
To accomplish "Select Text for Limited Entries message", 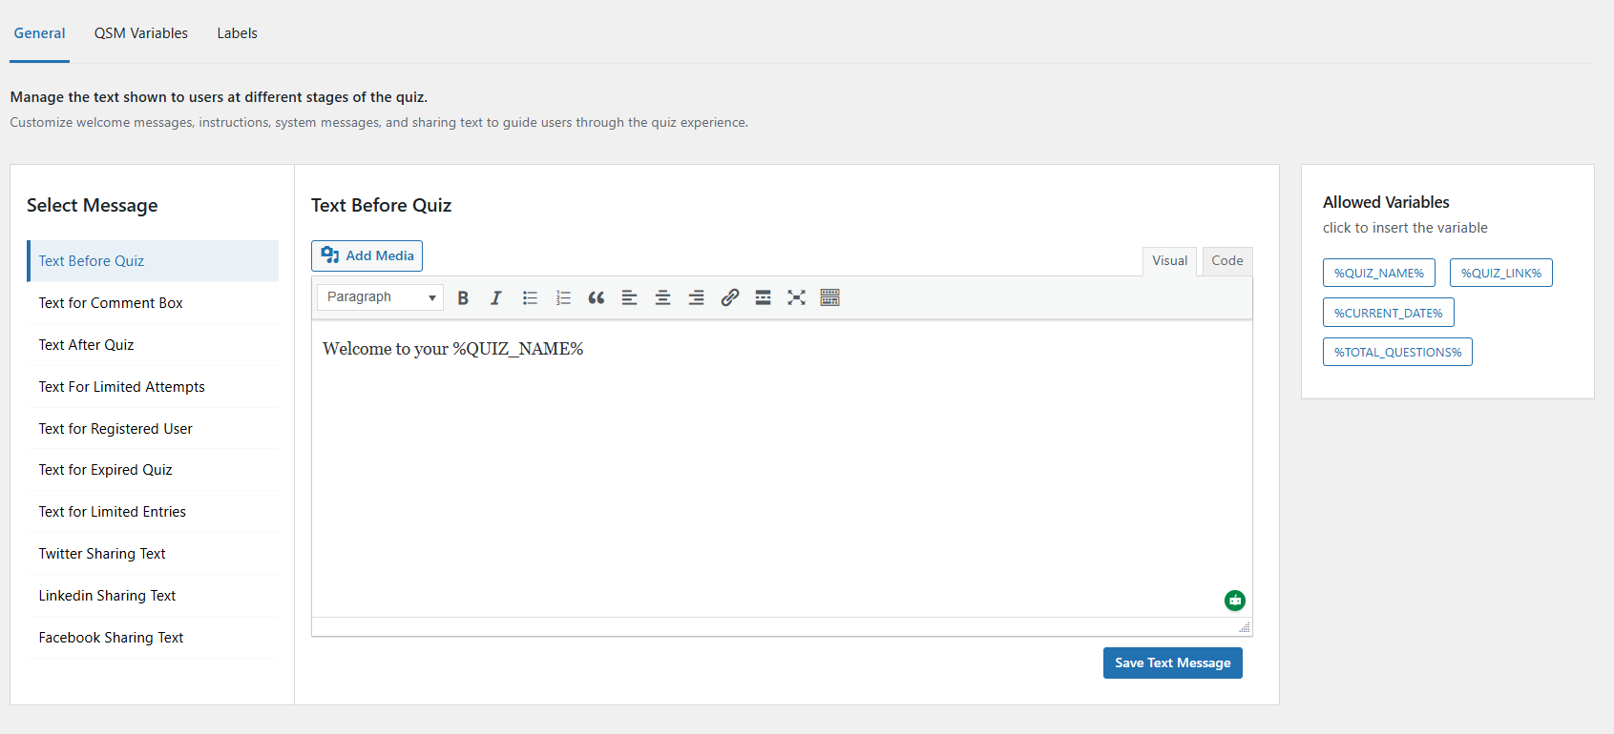I will 153,512.
